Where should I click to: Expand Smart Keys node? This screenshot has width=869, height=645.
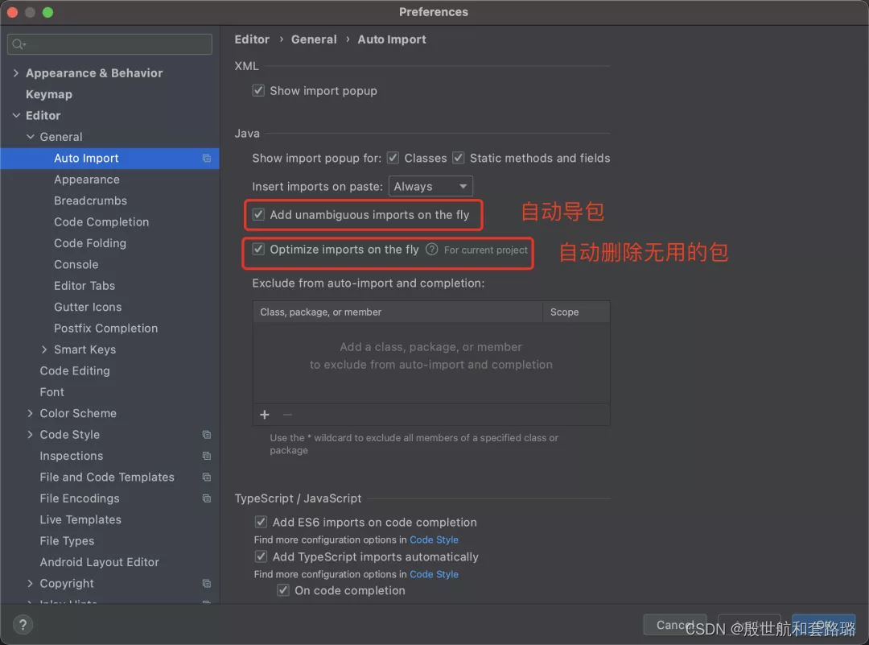(44, 349)
